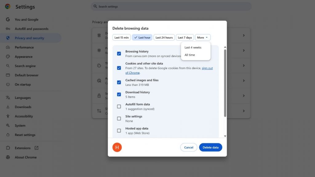The image size is (315, 177).
Task: Uncheck the Browsing history checkbox
Action: (119, 53)
